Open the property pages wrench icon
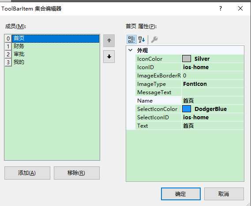This screenshot has height=206, width=251. point(154,40)
